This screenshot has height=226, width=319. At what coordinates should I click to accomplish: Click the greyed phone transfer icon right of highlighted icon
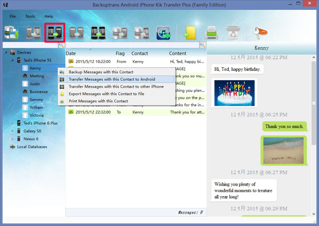[76, 32]
